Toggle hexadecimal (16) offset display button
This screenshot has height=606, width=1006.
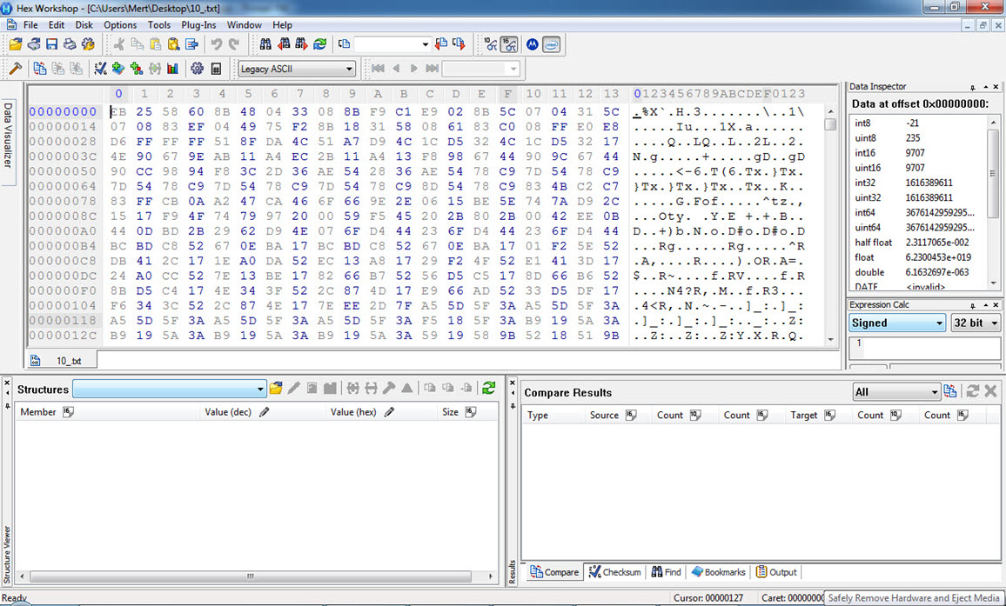509,44
